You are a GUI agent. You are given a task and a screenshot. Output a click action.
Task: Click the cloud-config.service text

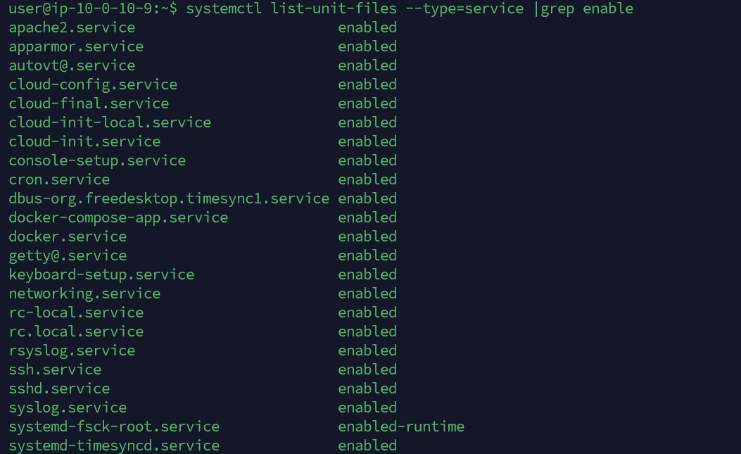93,84
